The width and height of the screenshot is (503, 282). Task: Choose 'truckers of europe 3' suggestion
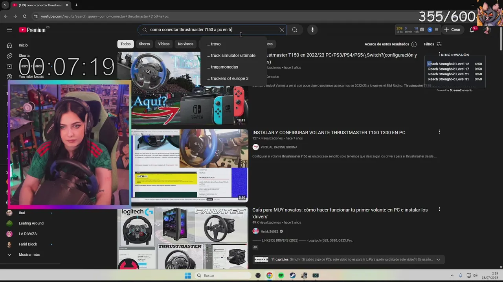(233, 78)
